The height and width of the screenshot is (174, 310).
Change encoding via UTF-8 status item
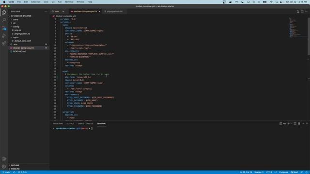(x=269, y=172)
